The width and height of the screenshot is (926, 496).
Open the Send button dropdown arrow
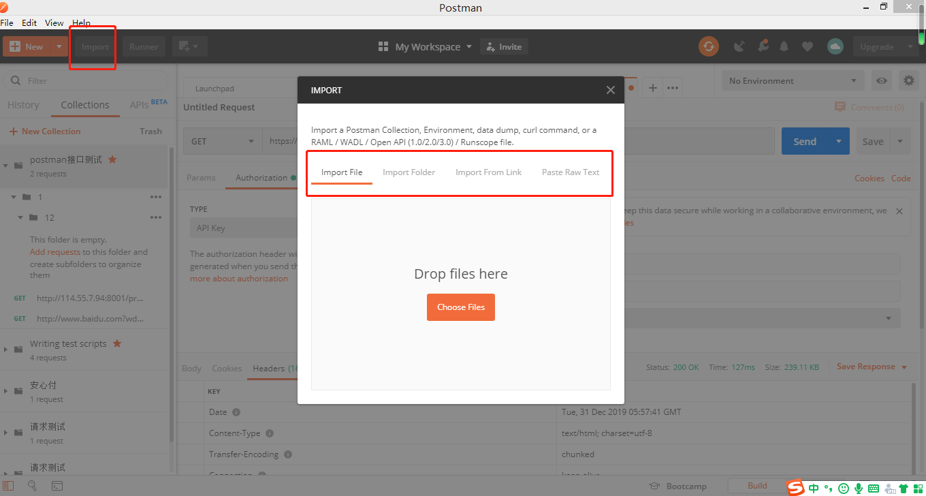click(838, 141)
